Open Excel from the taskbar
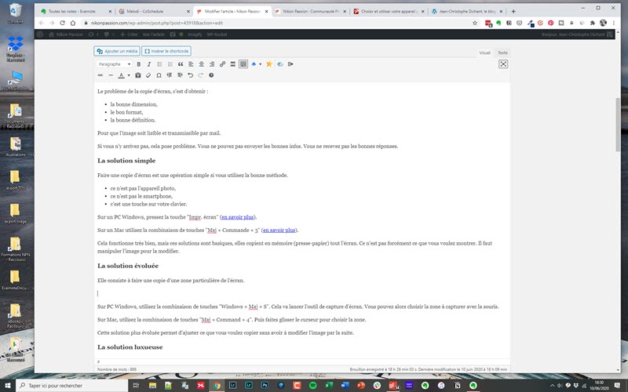628x392 pixels. [x=329, y=386]
